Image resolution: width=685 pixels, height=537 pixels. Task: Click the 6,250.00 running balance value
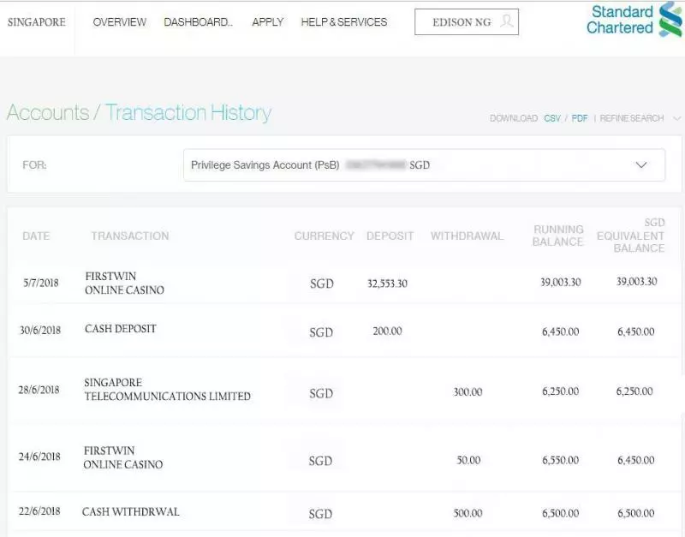coord(561,391)
